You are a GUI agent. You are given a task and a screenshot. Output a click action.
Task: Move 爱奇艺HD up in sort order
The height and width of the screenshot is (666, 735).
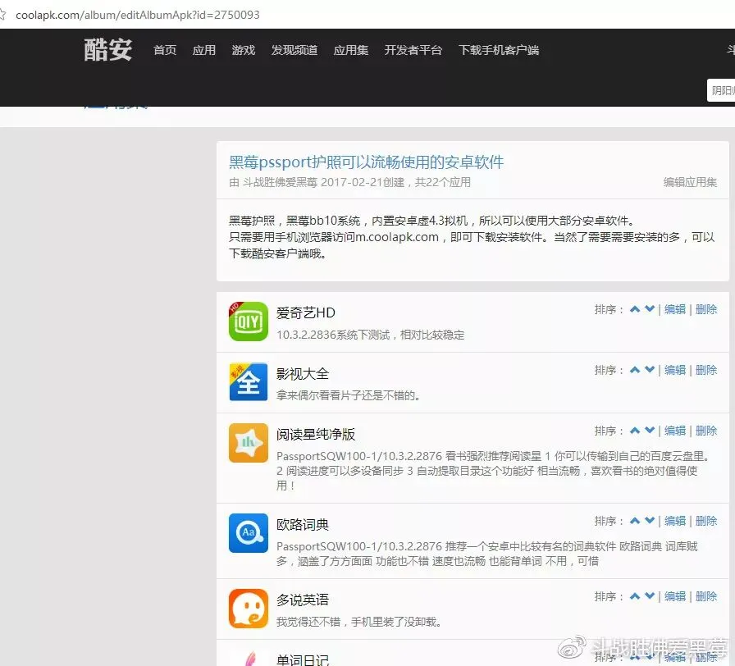coord(635,309)
